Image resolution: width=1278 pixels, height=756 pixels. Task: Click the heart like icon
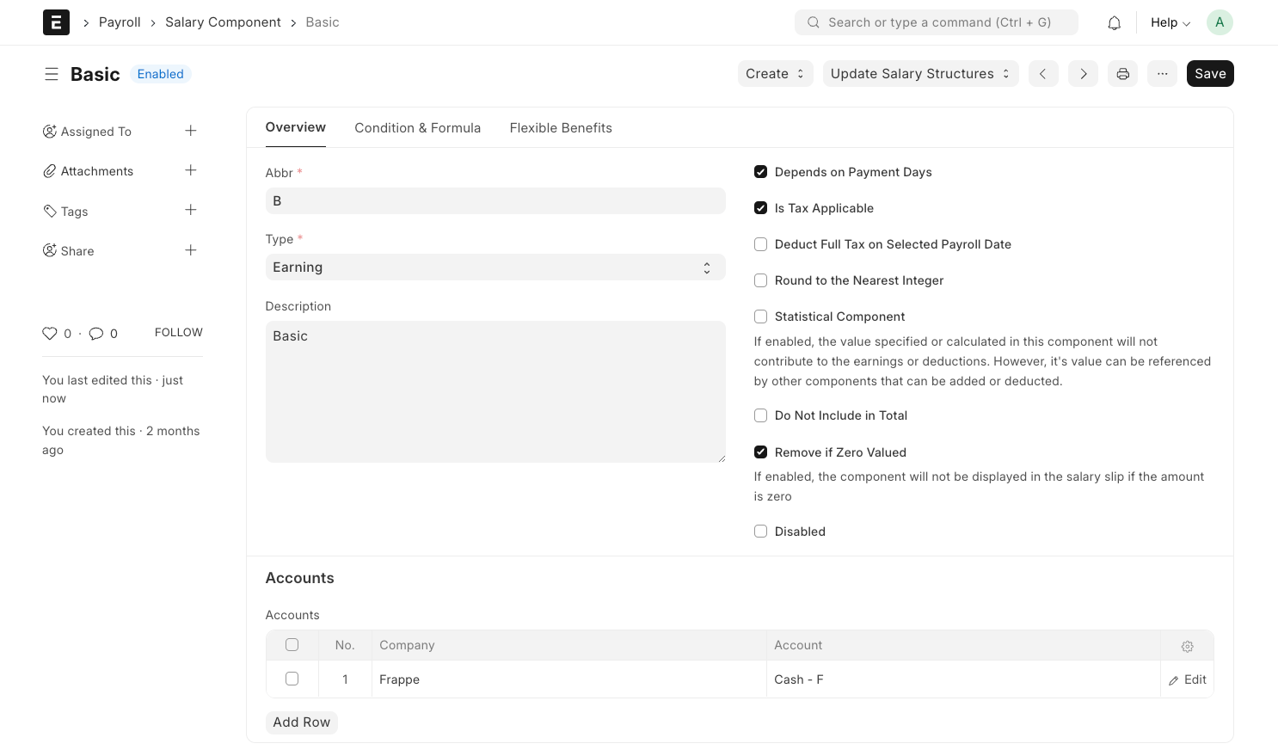click(50, 334)
